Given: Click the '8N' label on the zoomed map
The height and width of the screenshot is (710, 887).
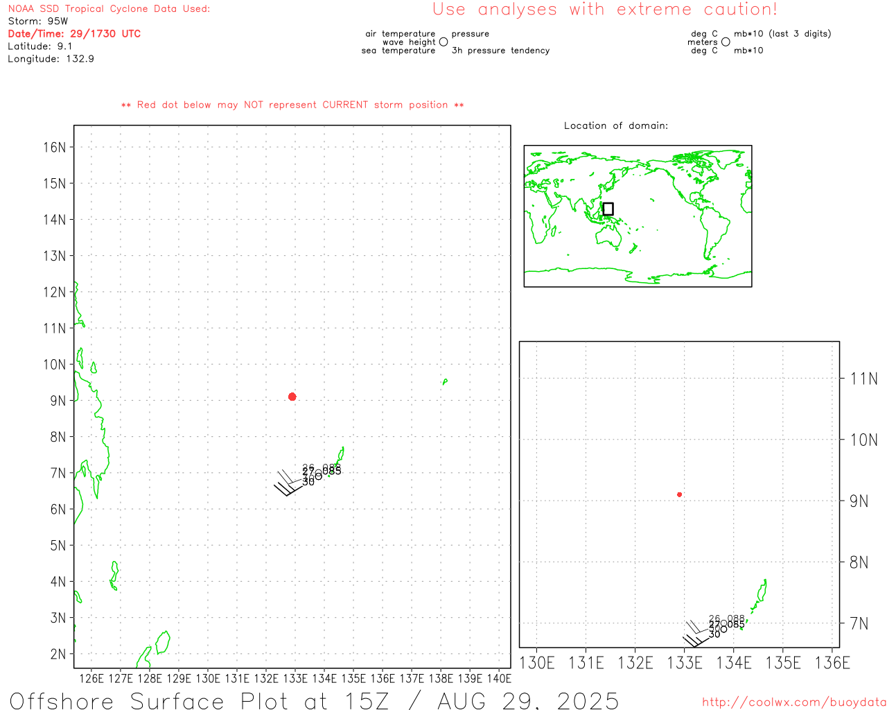Looking at the screenshot, I should 859,562.
